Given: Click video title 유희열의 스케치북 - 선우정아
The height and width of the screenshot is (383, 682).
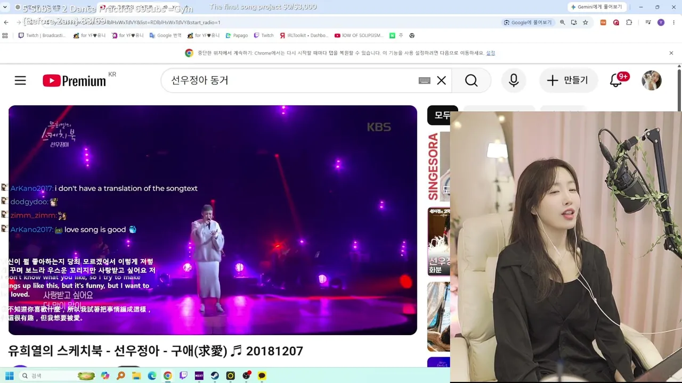Looking at the screenshot, I should pyautogui.click(x=156, y=351).
